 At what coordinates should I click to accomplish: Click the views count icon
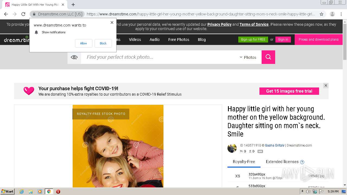click(x=241, y=151)
